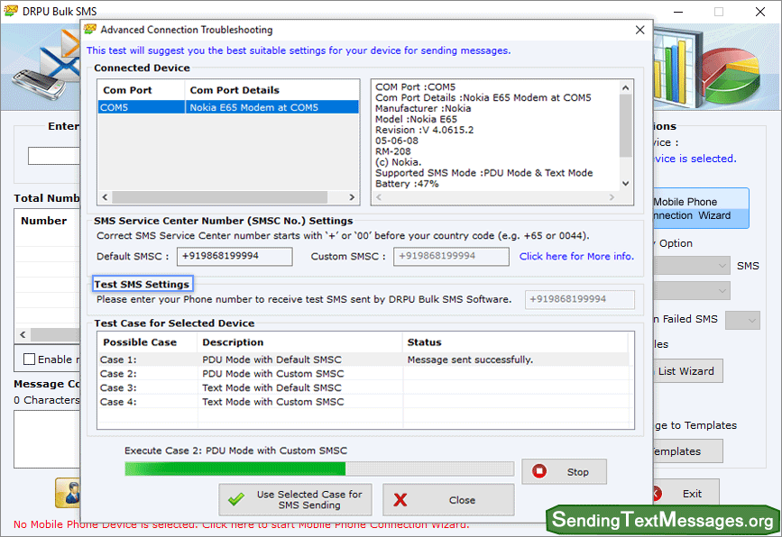Screen dimensions: 782x537
Task: Click the red Stop icon
Action: click(539, 471)
